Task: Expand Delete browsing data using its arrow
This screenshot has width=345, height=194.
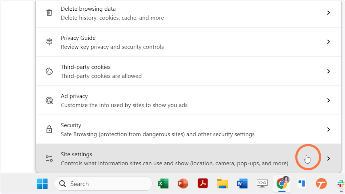Action: point(328,13)
